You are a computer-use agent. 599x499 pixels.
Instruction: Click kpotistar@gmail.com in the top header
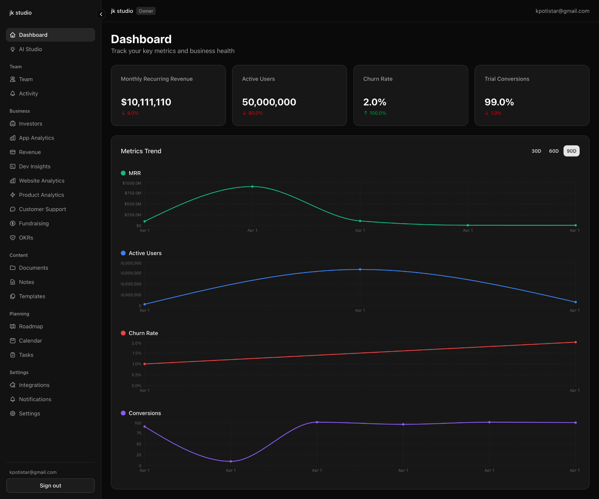(562, 11)
